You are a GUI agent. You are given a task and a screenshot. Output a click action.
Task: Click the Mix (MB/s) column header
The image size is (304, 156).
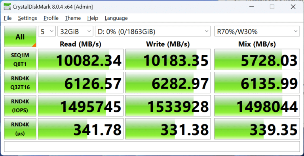pyautogui.click(x=257, y=44)
